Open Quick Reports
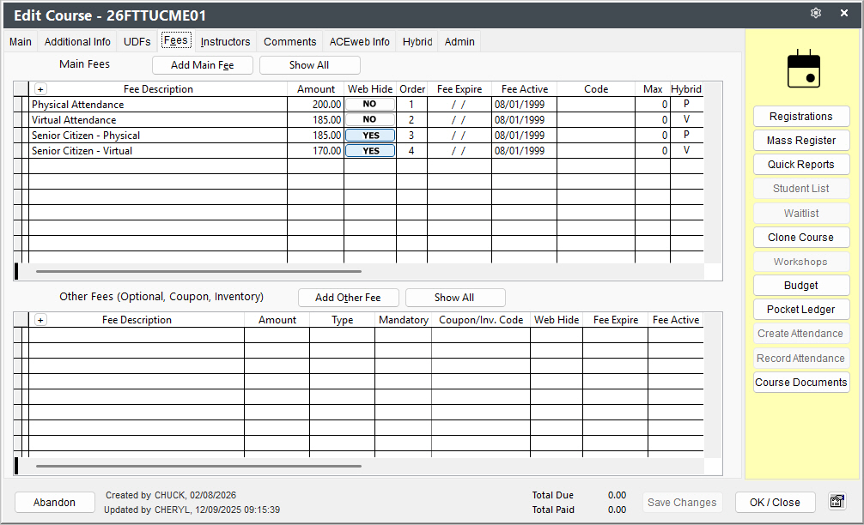Image resolution: width=864 pixels, height=525 pixels. coord(800,165)
